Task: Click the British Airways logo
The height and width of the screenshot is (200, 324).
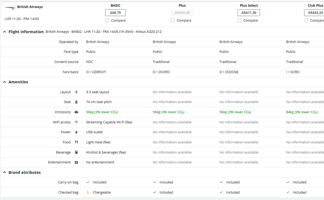Action: click(10, 7)
